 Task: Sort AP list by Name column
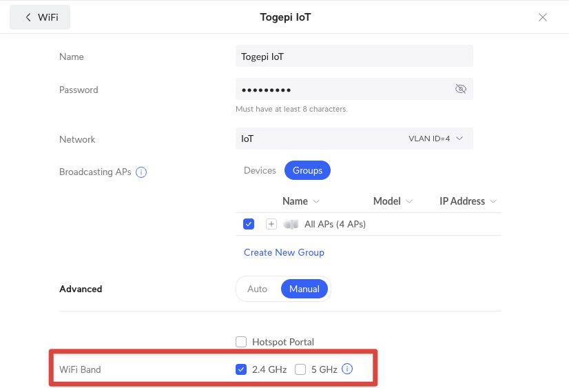(301, 201)
